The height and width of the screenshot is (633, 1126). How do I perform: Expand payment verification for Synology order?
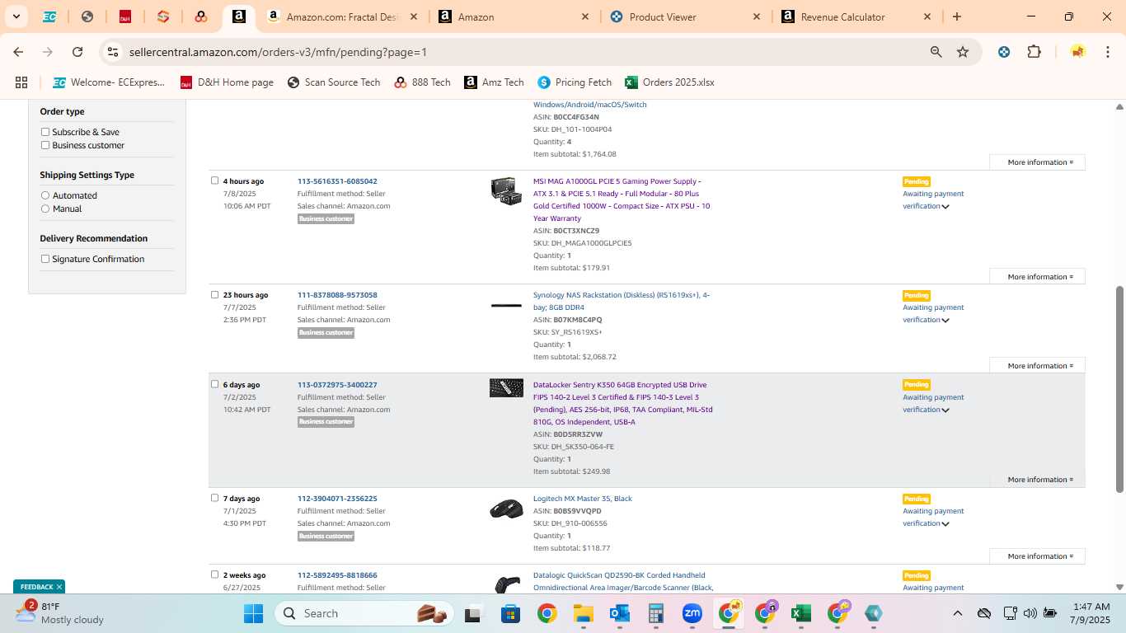pyautogui.click(x=945, y=321)
